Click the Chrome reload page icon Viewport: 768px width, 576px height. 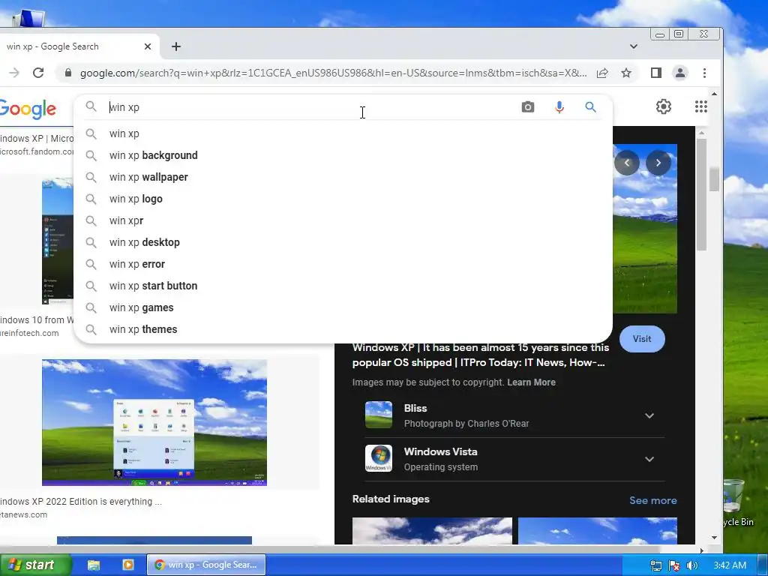[38, 73]
